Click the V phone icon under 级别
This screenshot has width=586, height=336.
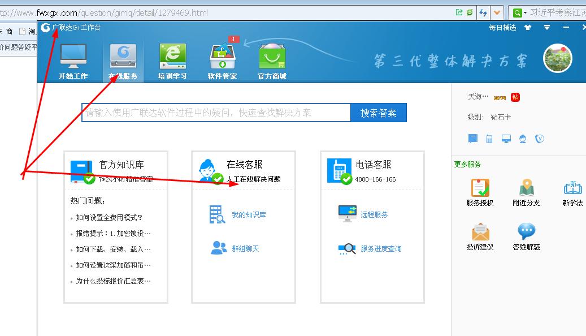point(540,139)
